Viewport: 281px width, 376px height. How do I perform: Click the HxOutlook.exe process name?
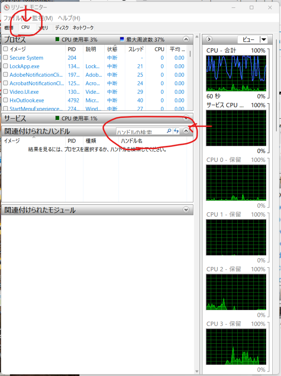coord(27,100)
